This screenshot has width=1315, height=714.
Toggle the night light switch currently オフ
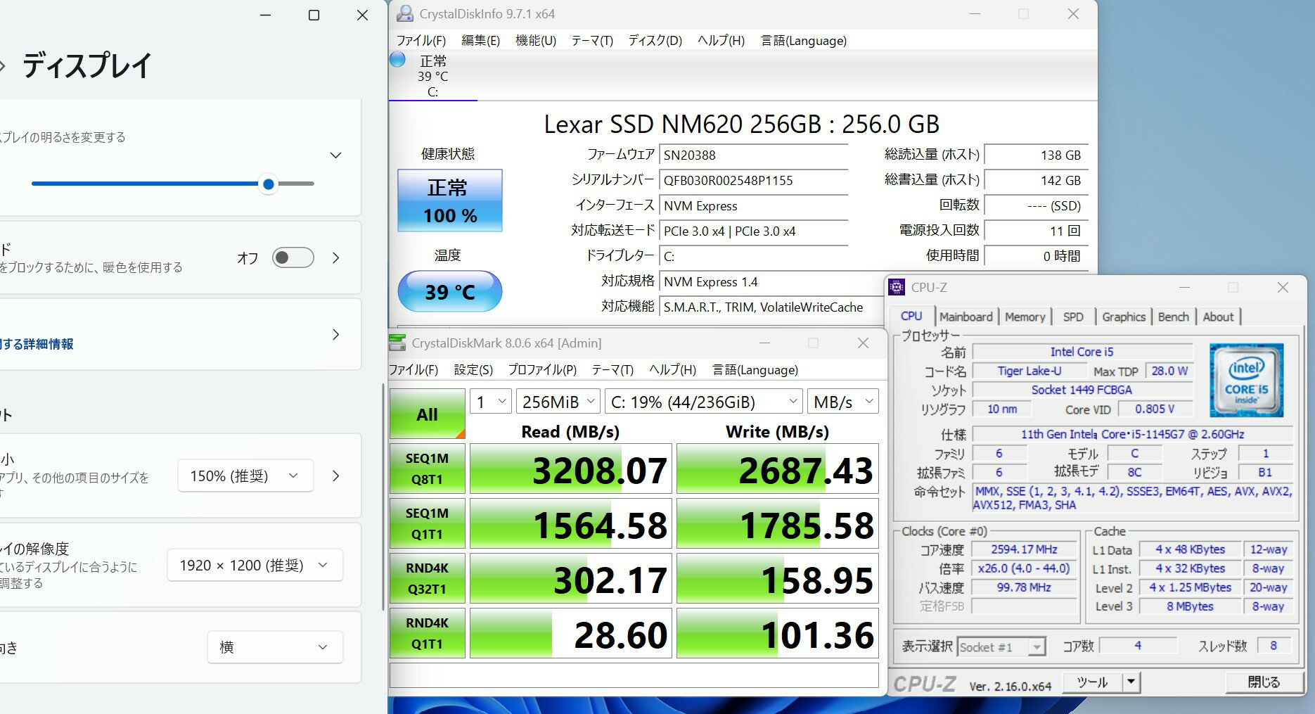[293, 257]
